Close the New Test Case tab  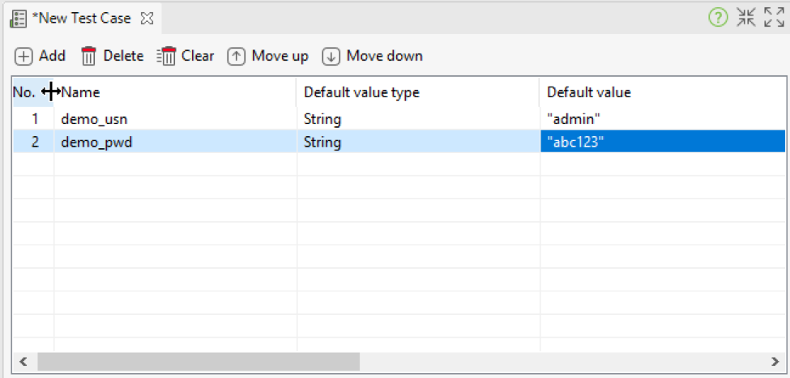tap(147, 18)
